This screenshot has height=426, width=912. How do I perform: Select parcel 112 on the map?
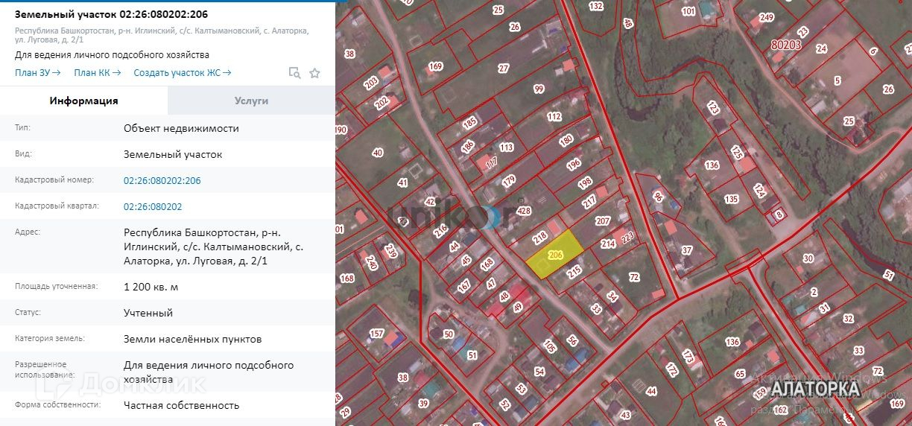[x=554, y=116]
